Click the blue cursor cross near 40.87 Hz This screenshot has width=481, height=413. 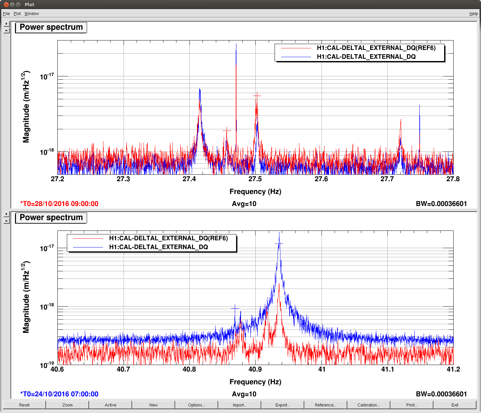235,308
